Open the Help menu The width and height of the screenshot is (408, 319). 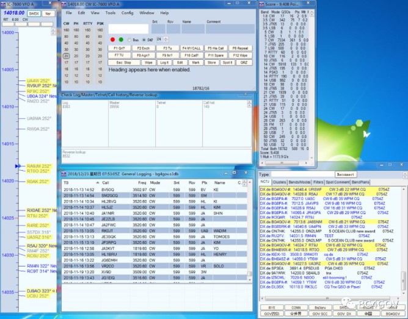coord(164,13)
